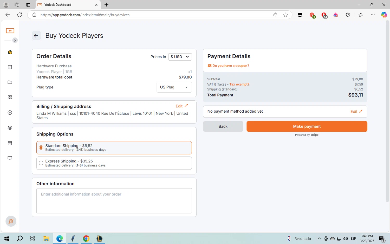The width and height of the screenshot is (390, 244).
Task: Open the split screen browser icon
Action: [300, 15]
